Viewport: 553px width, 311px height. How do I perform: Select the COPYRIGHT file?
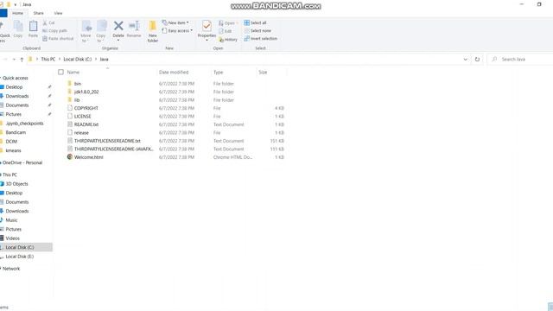[x=86, y=108]
